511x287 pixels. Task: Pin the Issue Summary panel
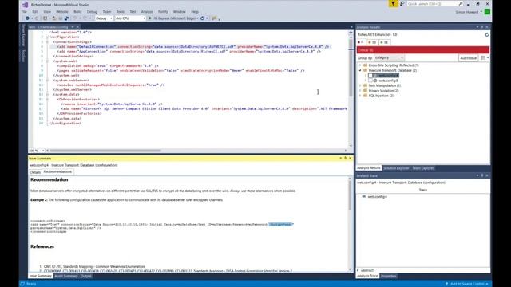(x=346, y=158)
